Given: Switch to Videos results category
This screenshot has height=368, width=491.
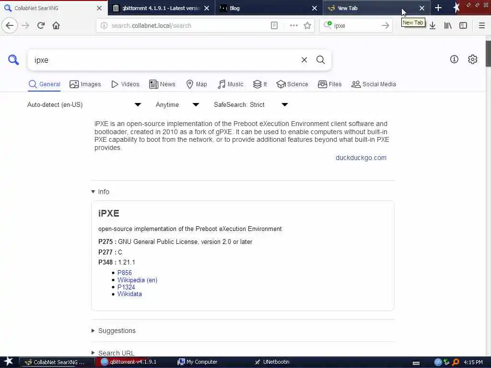Looking at the screenshot, I should tap(125, 84).
